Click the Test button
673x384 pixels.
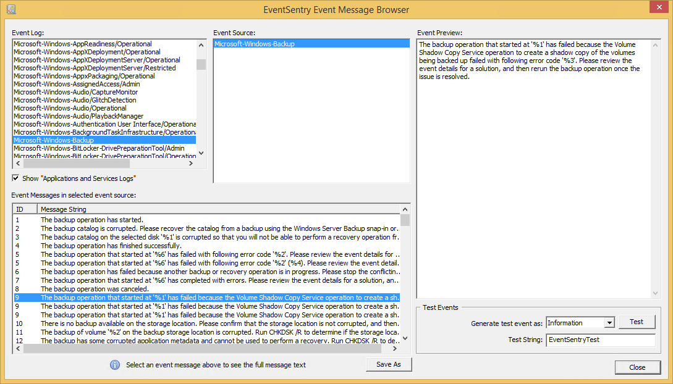[637, 322]
